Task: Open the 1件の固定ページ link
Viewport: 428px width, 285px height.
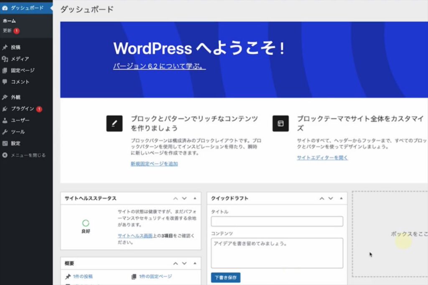Action: click(155, 277)
